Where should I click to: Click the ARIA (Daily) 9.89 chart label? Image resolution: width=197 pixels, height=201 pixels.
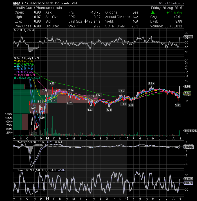click(28, 58)
